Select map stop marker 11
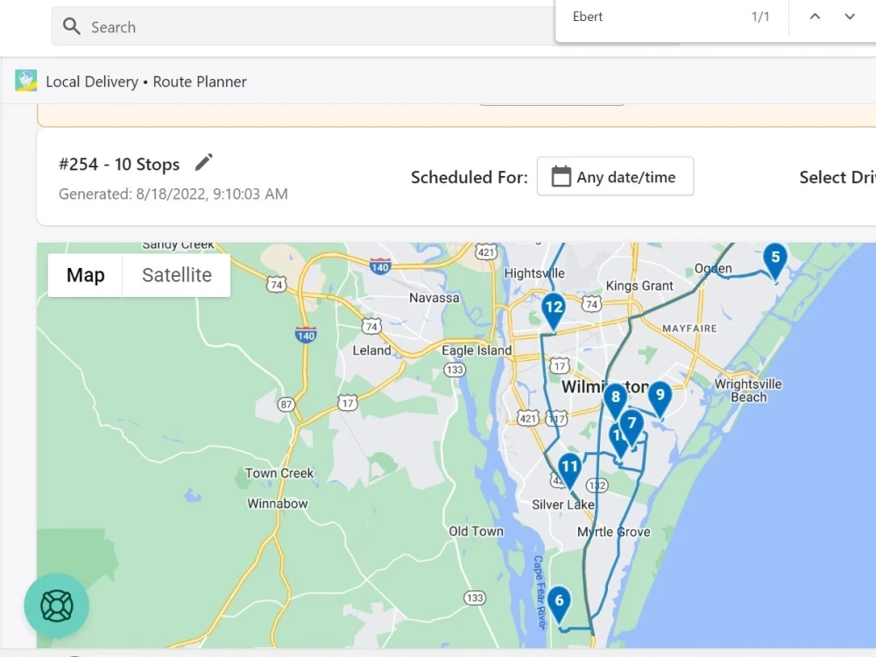Viewport: 876px width, 657px height. (x=569, y=470)
